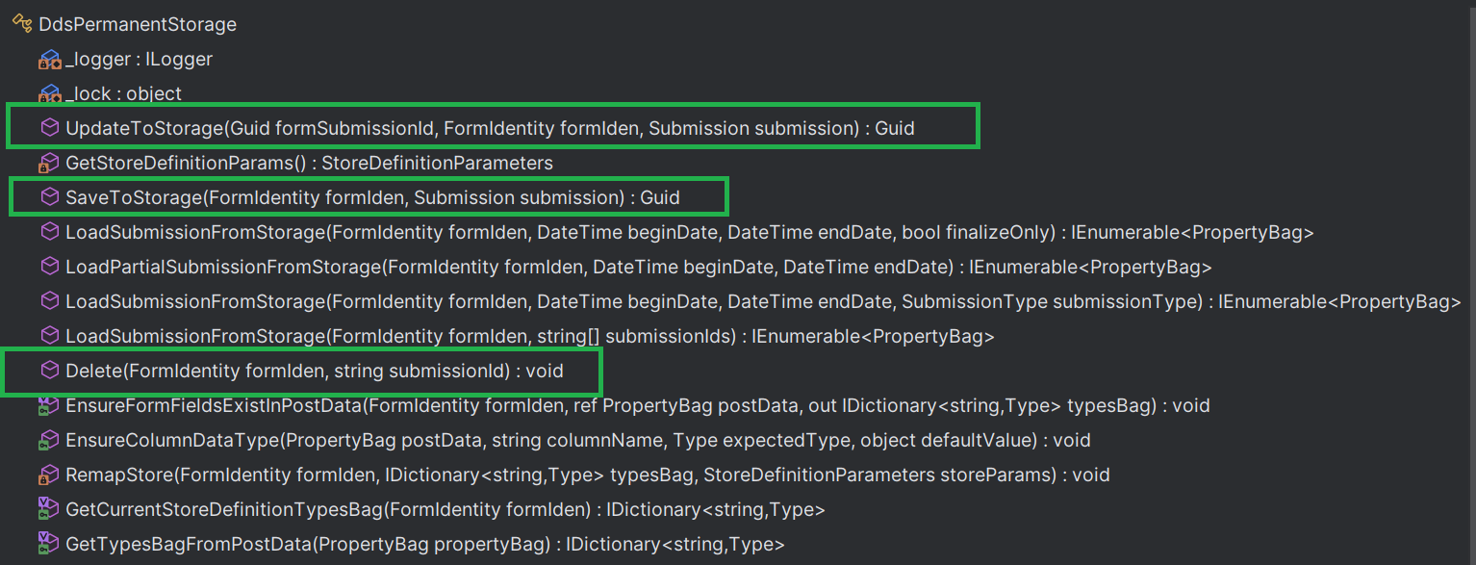Select GetCurrentStoreDefinitionTypesBag method
The image size is (1476, 565).
click(x=445, y=510)
